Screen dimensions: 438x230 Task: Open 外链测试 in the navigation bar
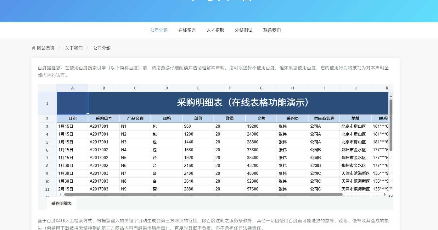pos(244,30)
